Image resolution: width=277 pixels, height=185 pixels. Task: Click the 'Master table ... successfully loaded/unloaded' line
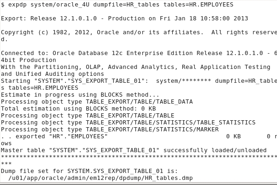pos(134,150)
